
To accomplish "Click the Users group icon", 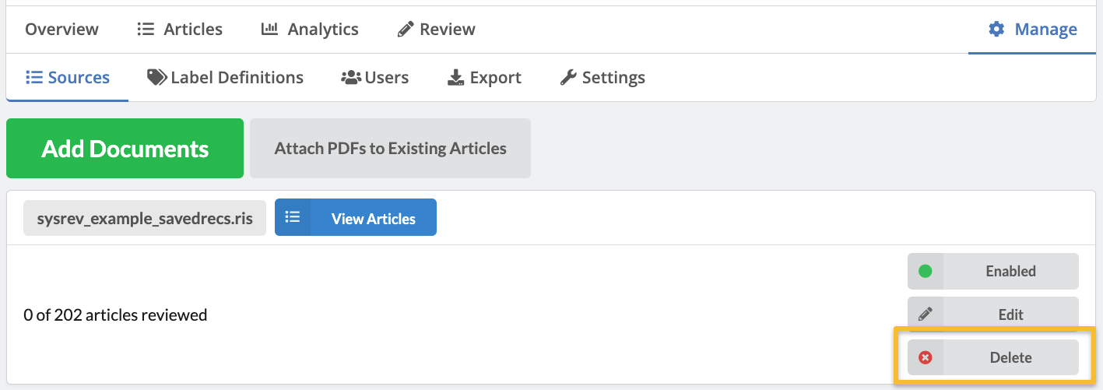I will [350, 78].
